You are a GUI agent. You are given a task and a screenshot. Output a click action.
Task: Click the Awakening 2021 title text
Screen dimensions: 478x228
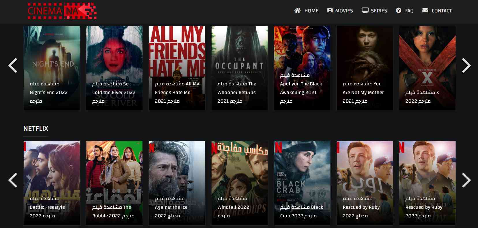pyautogui.click(x=298, y=93)
